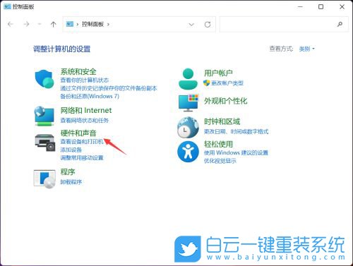This screenshot has height=266, width=353.
Task: Click 调整常用移动设置 link
Action: coord(82,157)
